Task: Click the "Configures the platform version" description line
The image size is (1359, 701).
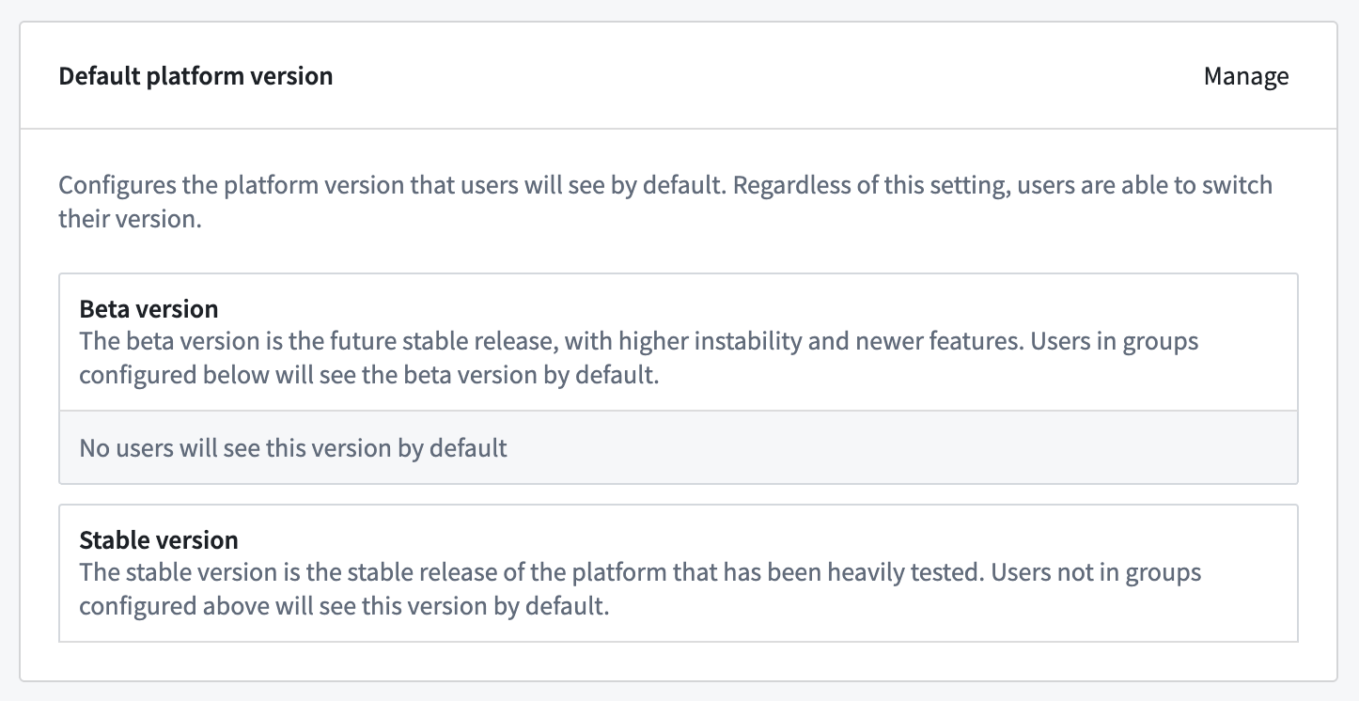Action: [376, 184]
